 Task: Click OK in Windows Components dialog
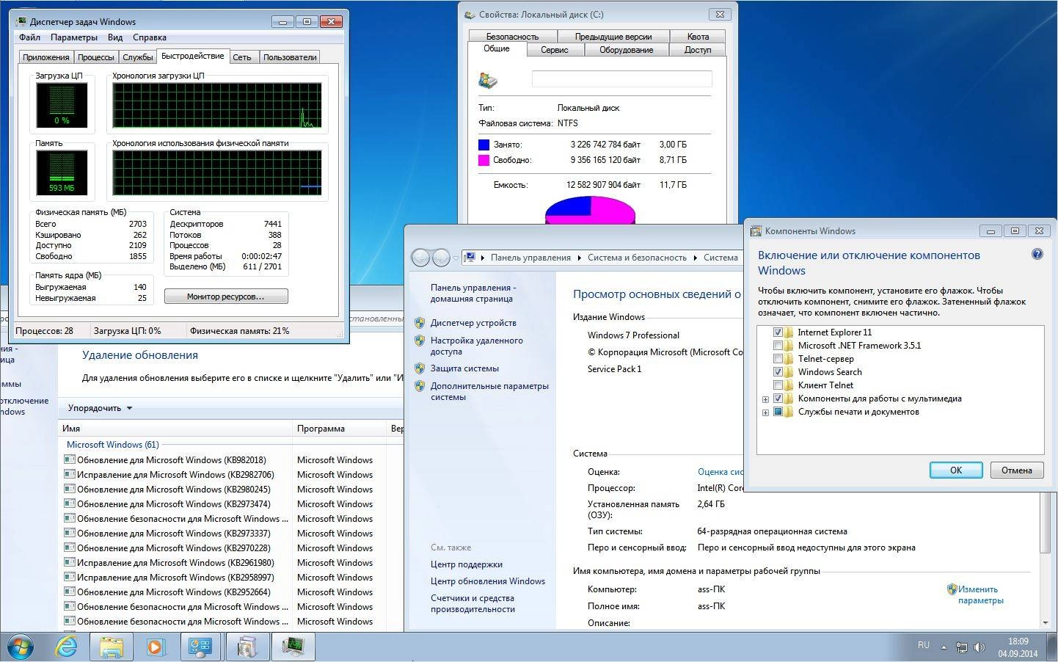[x=956, y=470]
